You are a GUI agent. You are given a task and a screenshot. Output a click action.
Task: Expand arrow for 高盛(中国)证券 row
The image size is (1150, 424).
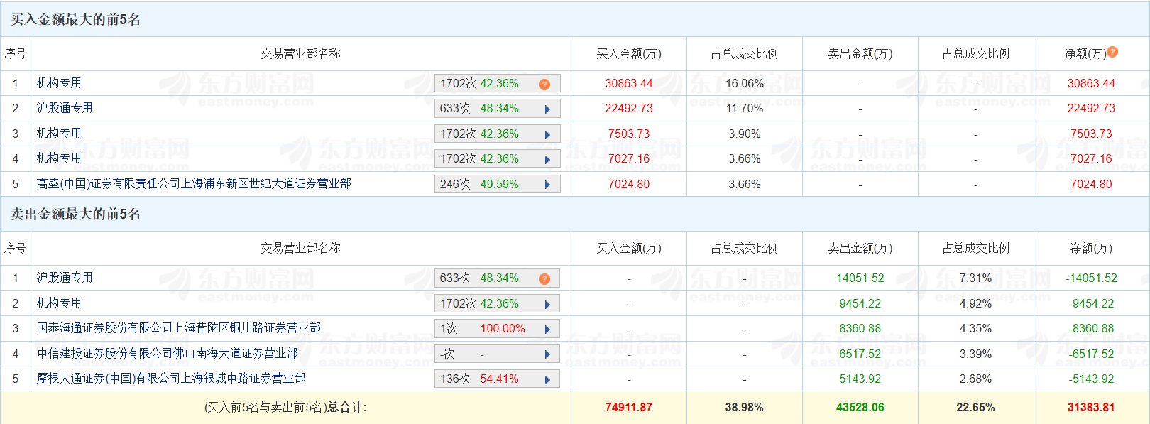click(x=547, y=185)
